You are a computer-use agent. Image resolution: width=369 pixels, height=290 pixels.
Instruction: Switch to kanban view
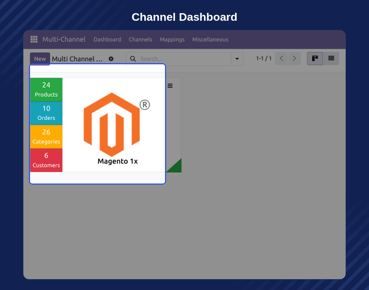point(315,58)
